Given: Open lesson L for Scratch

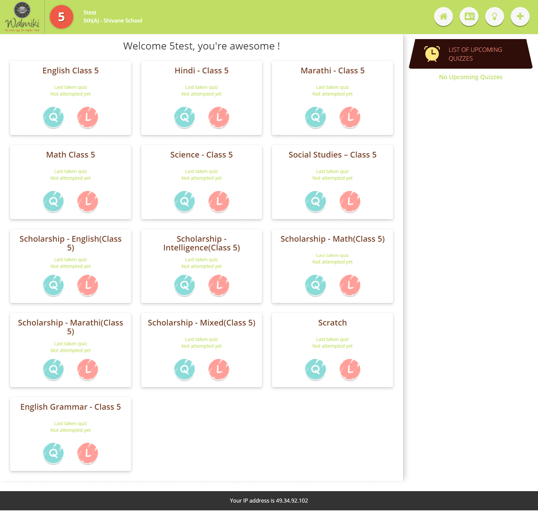Looking at the screenshot, I should pos(350,369).
